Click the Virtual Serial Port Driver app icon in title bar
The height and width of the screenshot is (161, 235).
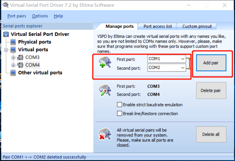pos(6,5)
